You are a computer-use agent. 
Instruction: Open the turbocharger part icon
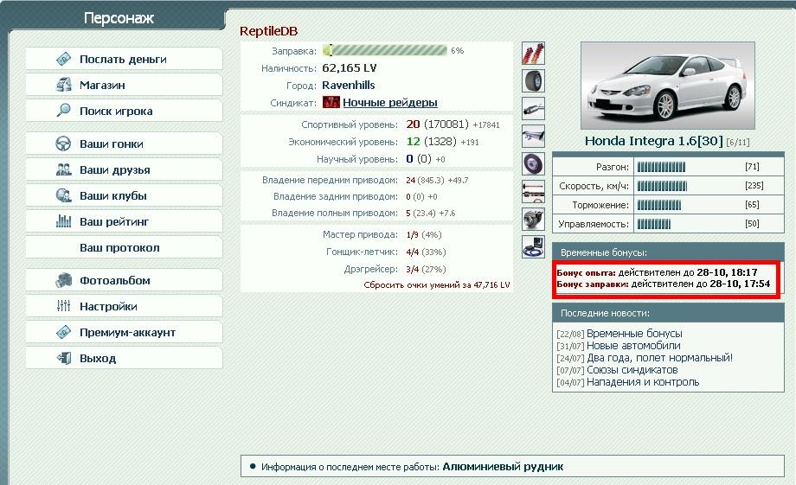[533, 220]
